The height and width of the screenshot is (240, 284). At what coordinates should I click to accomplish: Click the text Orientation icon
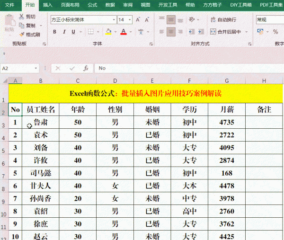[x=192, y=19]
